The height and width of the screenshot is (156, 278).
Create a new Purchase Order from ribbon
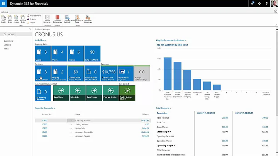(x=23, y=19)
